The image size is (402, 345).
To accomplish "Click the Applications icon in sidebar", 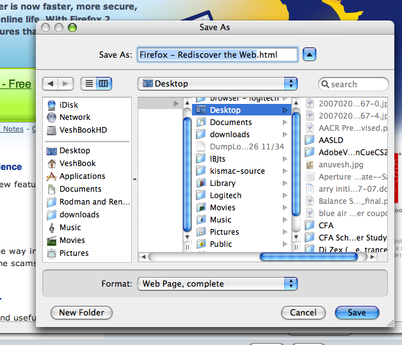I will point(52,176).
